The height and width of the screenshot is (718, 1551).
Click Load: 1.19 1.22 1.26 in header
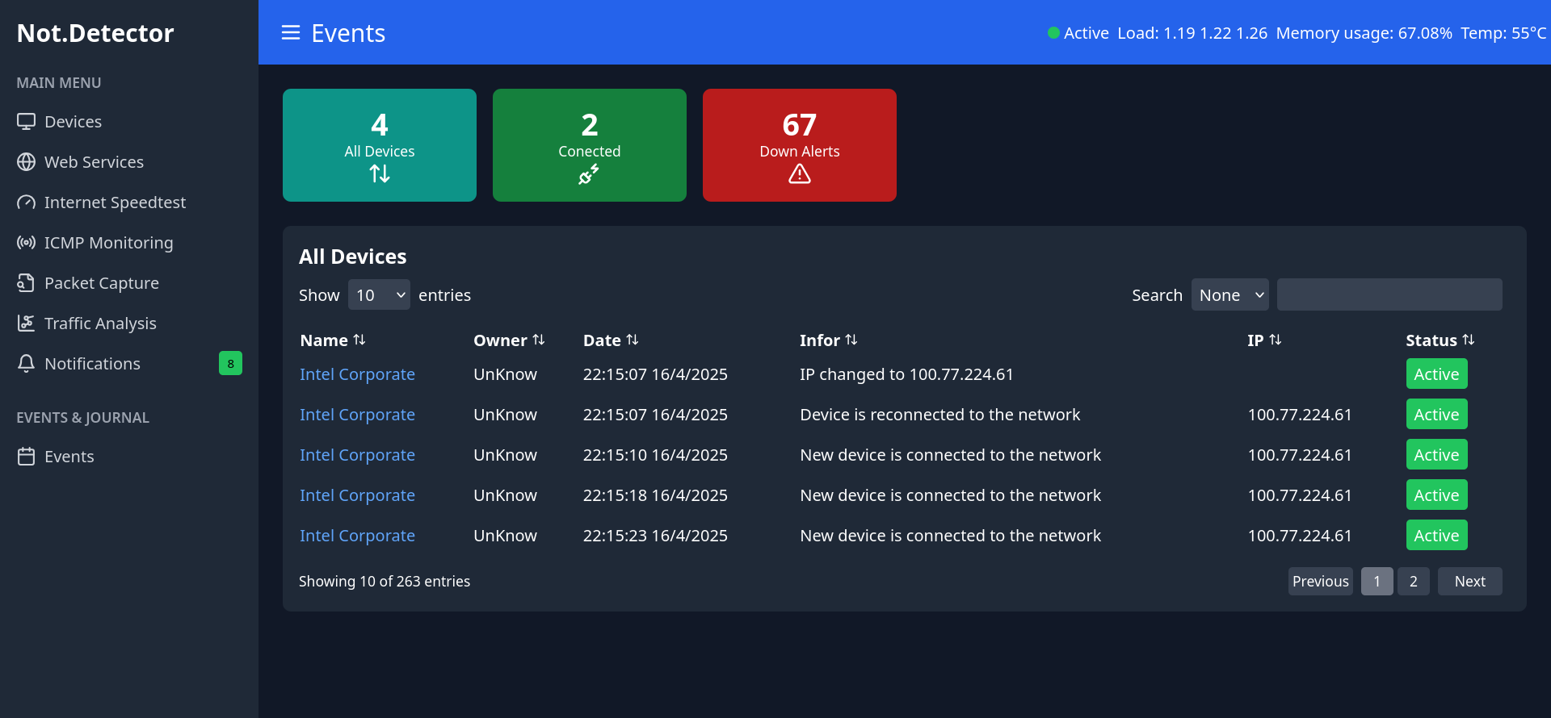pyautogui.click(x=1192, y=33)
